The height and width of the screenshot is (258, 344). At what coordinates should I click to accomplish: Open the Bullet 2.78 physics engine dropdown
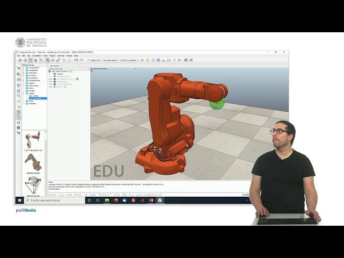(97, 60)
